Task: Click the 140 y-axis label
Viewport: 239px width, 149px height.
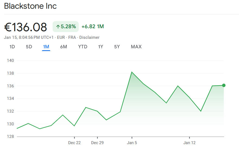Action: 10,61
